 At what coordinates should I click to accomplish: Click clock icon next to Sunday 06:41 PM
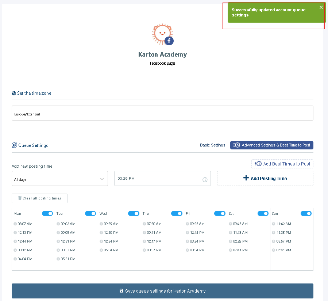coord(274,250)
